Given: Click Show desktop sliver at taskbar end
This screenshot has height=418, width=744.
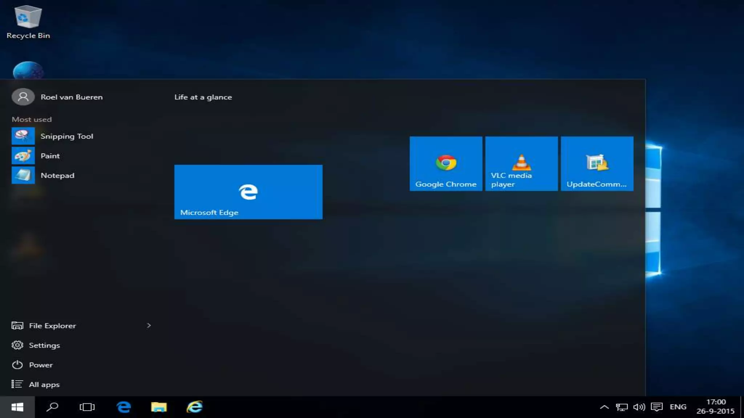Looking at the screenshot, I should point(742,407).
